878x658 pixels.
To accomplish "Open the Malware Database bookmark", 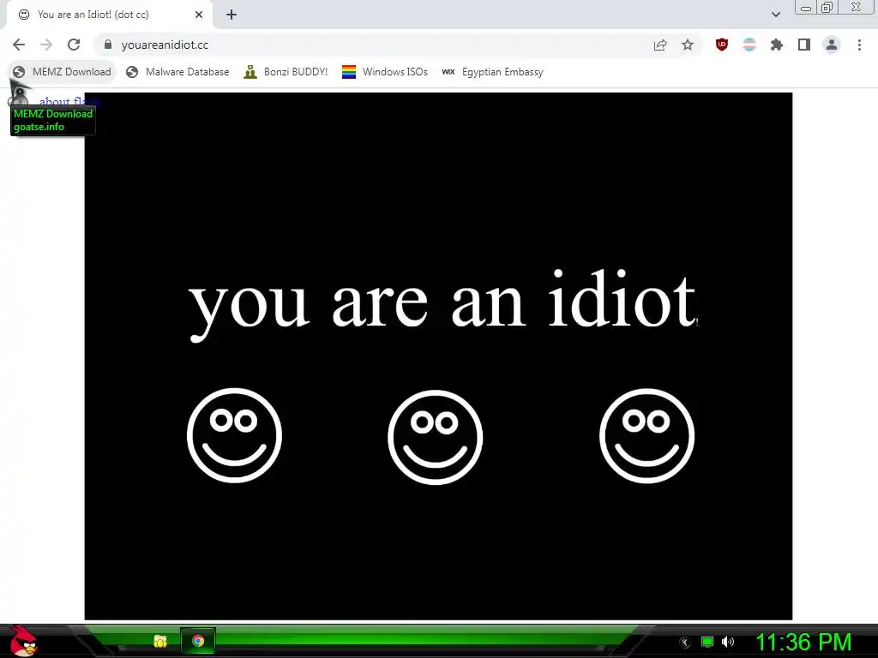I will 178,72.
